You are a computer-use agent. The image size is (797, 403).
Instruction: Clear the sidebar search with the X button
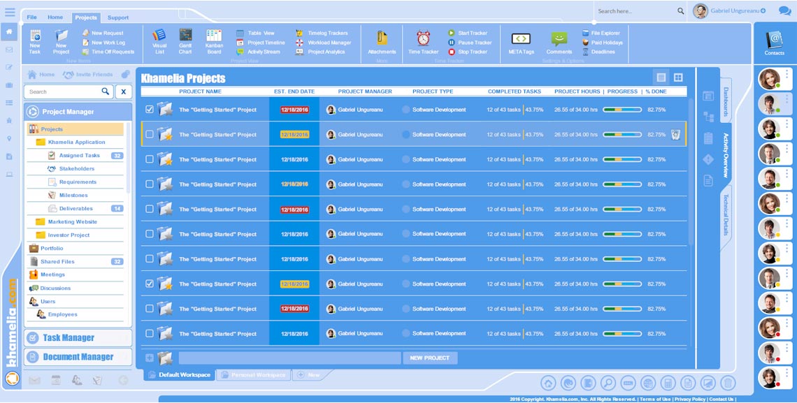tap(124, 92)
